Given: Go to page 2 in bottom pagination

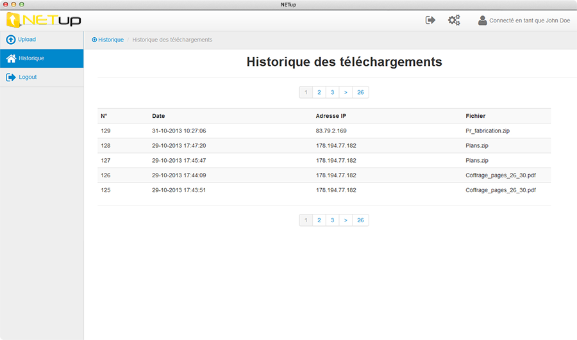Looking at the screenshot, I should click(x=319, y=220).
